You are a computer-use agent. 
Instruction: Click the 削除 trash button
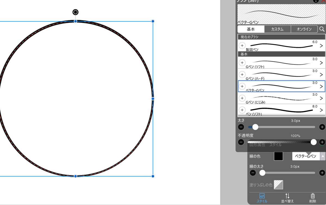[313, 198]
